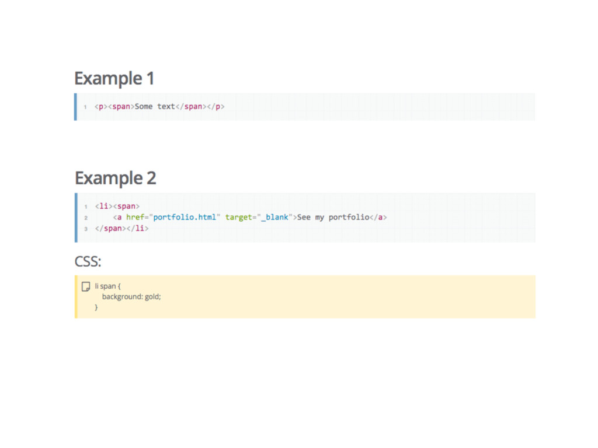Click the "portfolio.html" href value

click(184, 217)
